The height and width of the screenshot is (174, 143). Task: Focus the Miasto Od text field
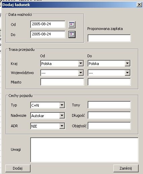pos(62,82)
